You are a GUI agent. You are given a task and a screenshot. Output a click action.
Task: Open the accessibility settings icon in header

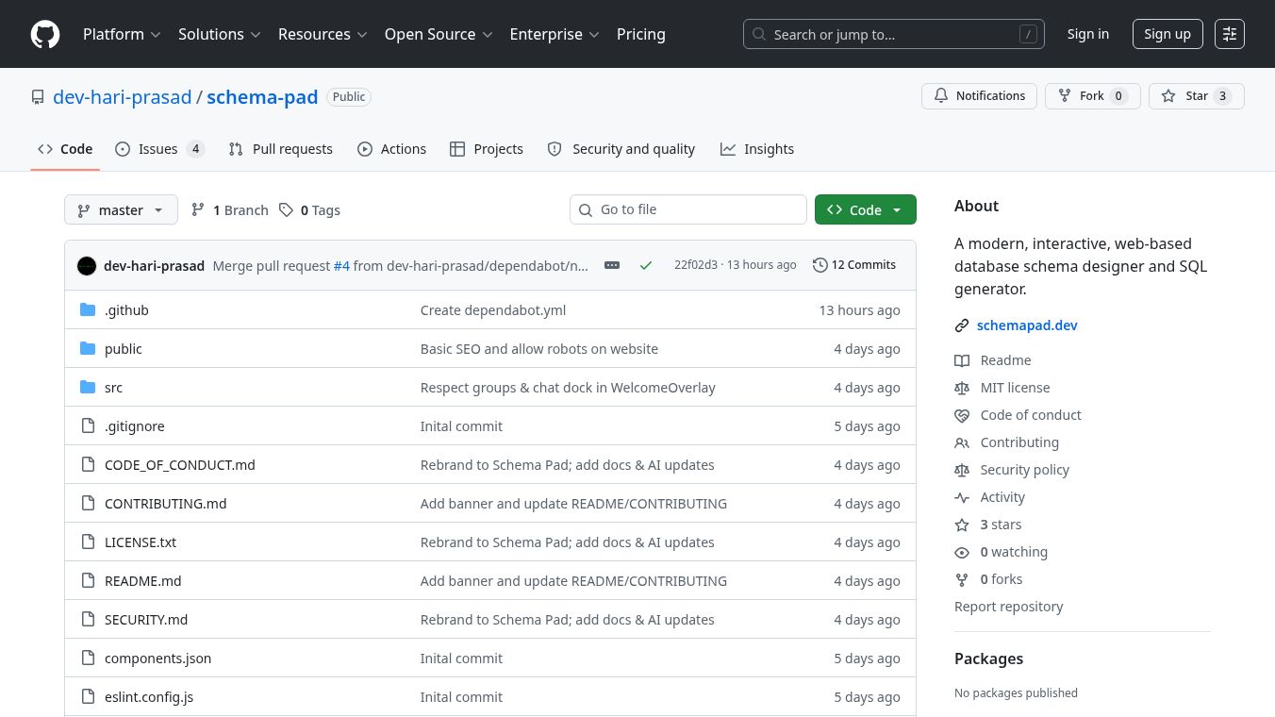[x=1229, y=34]
